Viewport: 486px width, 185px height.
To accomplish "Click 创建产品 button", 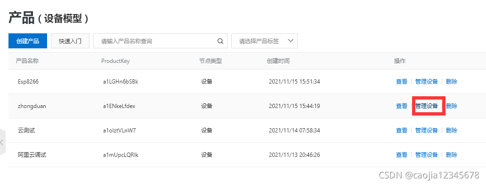I will coord(28,41).
